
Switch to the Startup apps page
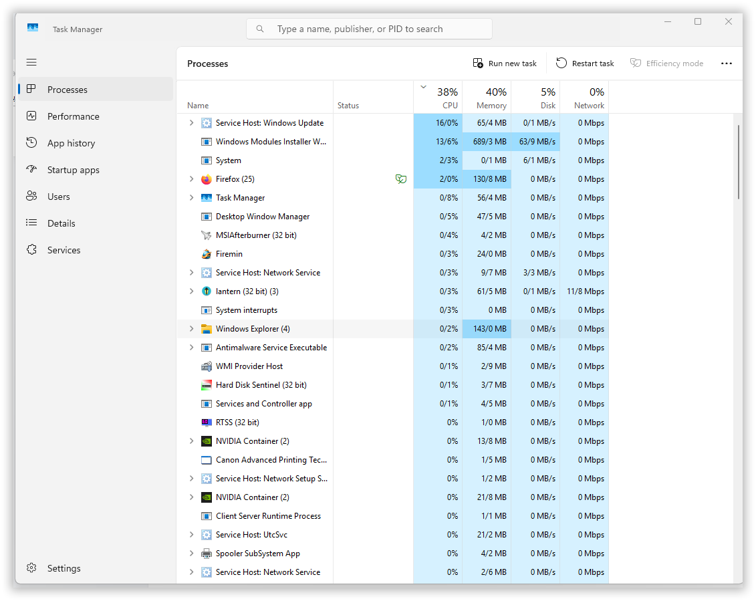pos(73,170)
